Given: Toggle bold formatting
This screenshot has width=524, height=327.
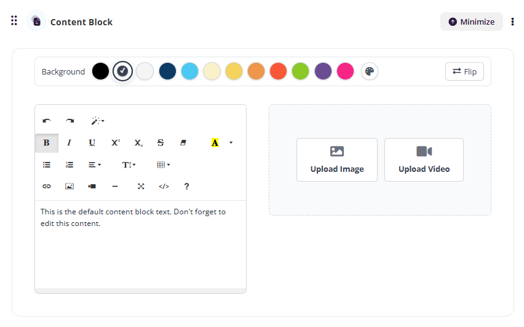Looking at the screenshot, I should pos(47,143).
